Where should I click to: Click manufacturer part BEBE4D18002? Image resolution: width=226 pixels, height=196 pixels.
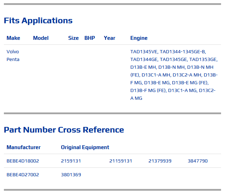pos(23,161)
